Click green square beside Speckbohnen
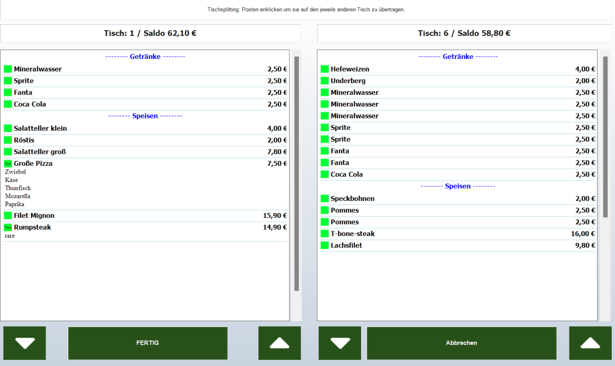The width and height of the screenshot is (615, 366). pyautogui.click(x=325, y=198)
